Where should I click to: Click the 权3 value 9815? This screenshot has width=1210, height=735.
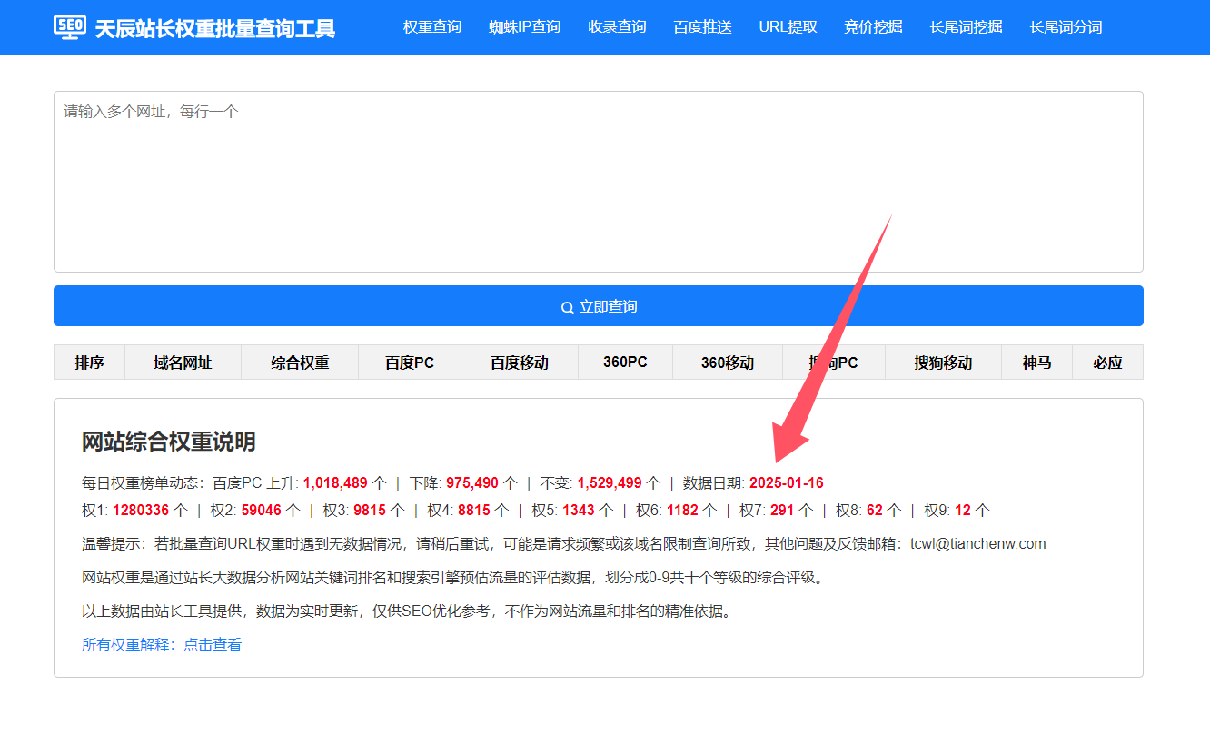click(370, 510)
